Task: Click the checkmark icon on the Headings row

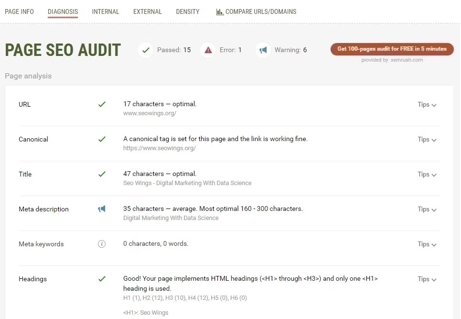Action: click(102, 279)
